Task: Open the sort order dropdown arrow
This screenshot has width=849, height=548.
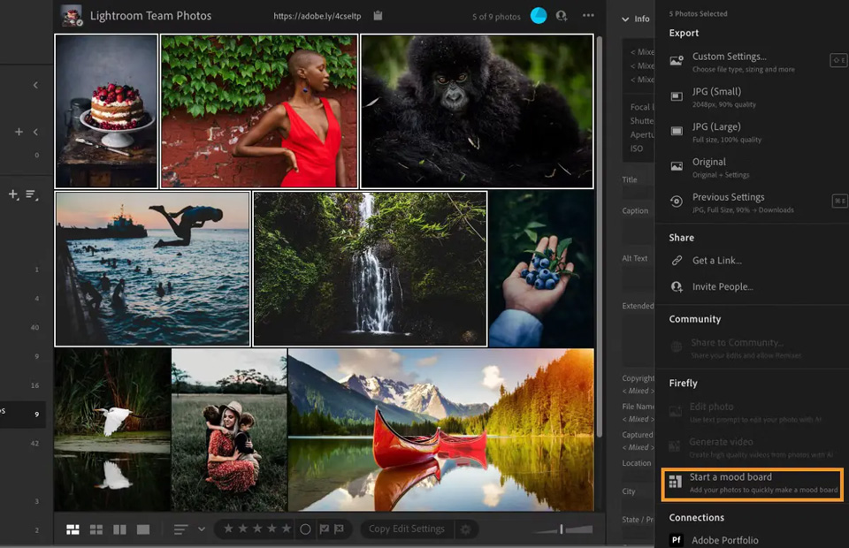Action: pyautogui.click(x=202, y=529)
